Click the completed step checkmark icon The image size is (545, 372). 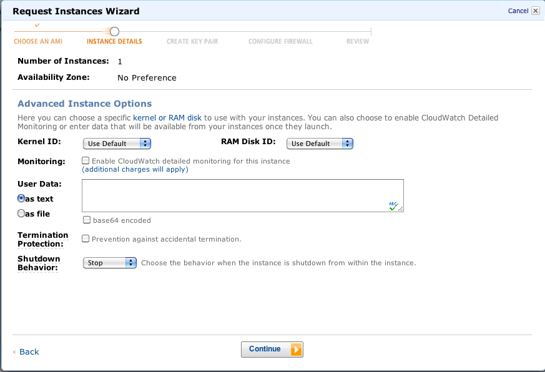click(37, 25)
